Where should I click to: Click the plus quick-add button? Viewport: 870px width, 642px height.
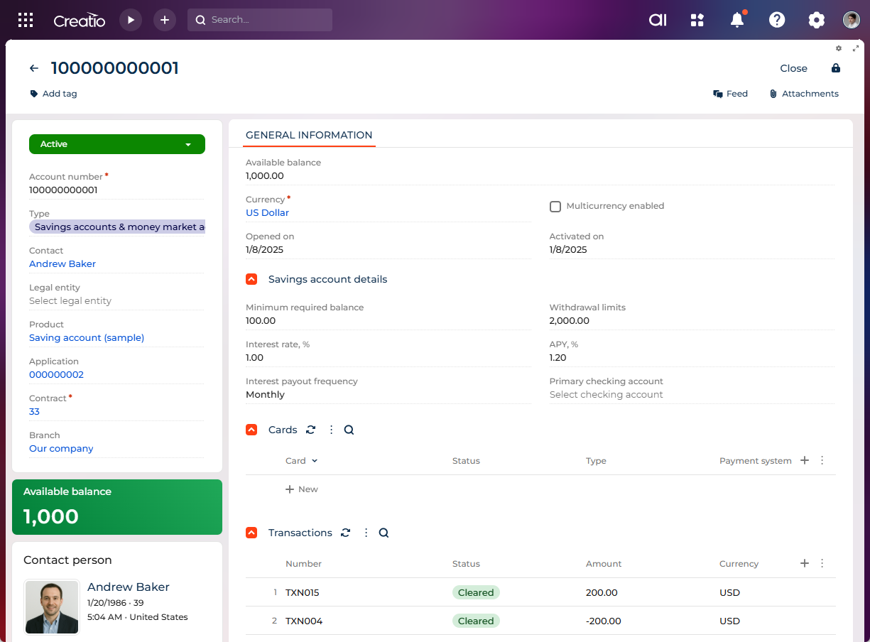point(165,20)
